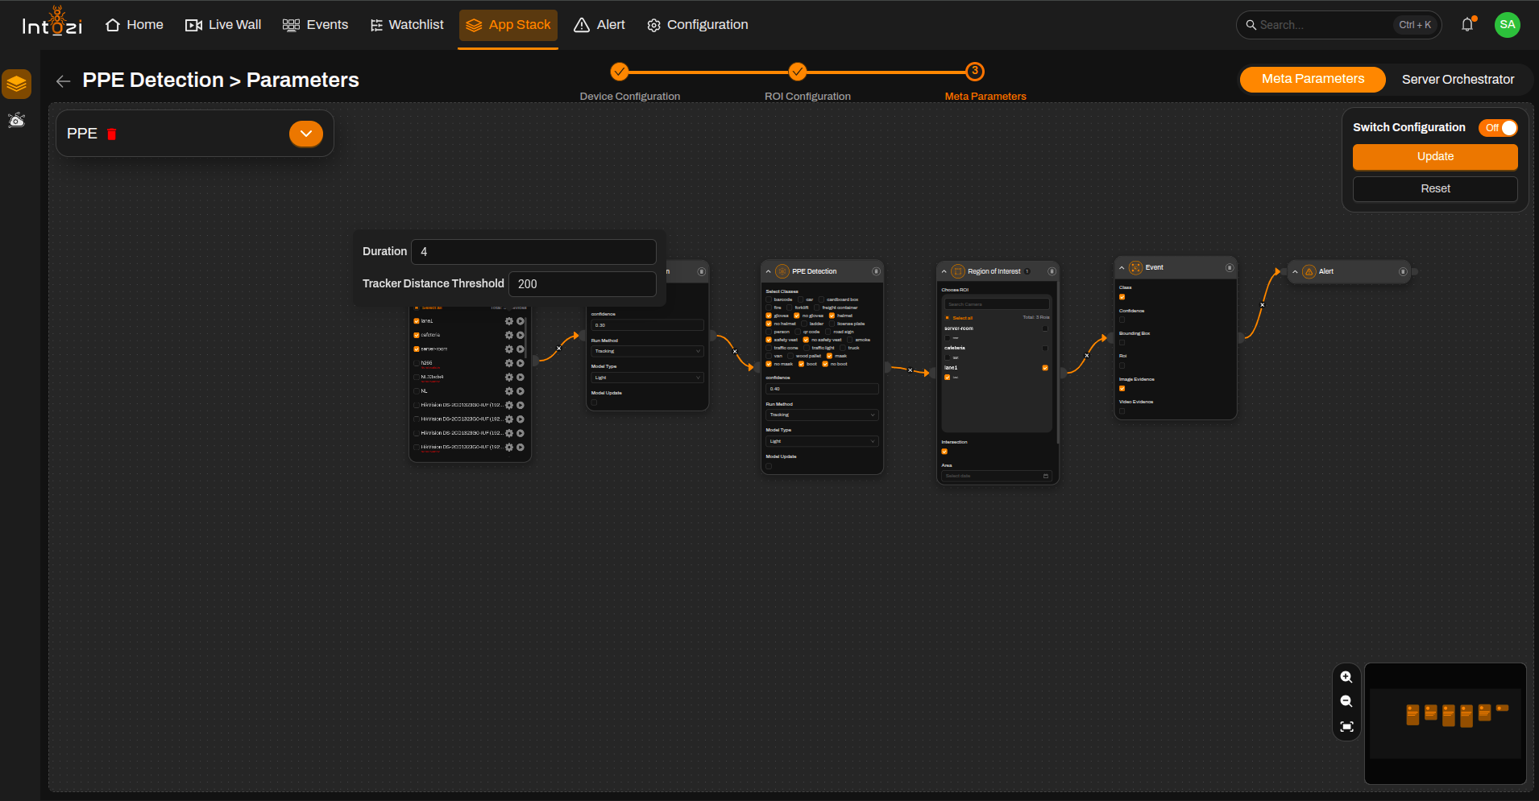
Task: Zoom out on the flow canvas
Action: (x=1346, y=702)
